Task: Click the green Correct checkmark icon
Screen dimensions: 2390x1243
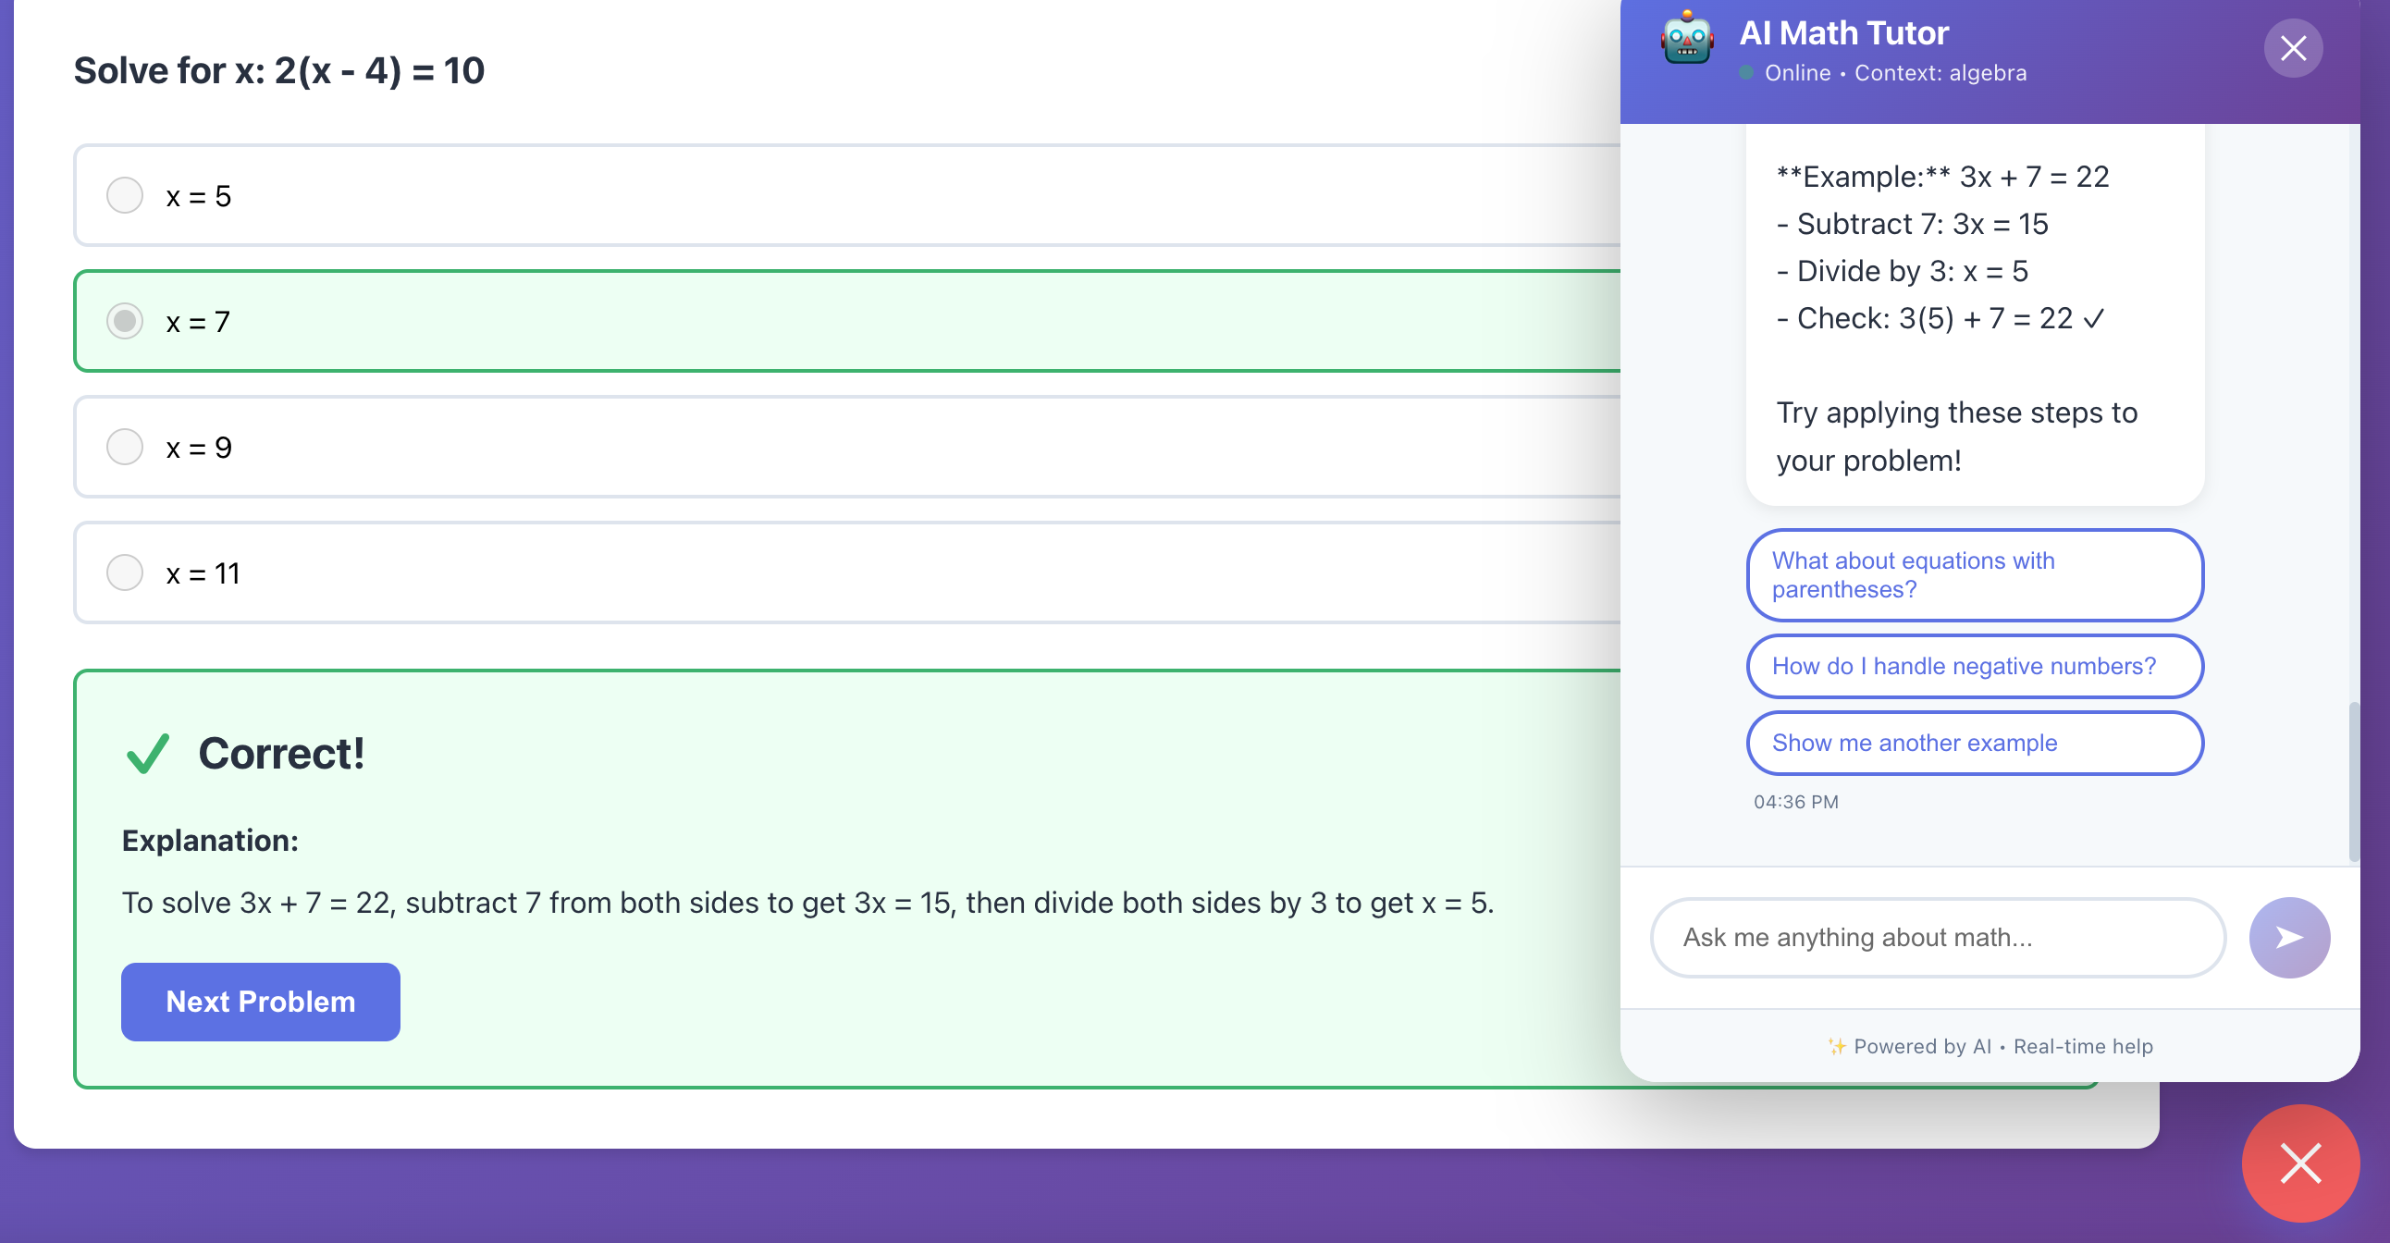Action: [147, 753]
